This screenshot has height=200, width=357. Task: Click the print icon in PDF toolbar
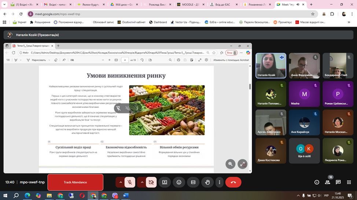click(x=178, y=60)
